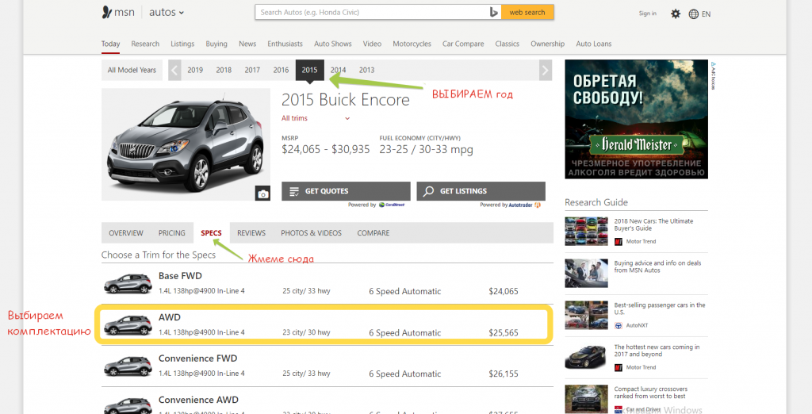Image resolution: width=812 pixels, height=414 pixels.
Task: Open language selector globe icon
Action: [694, 14]
